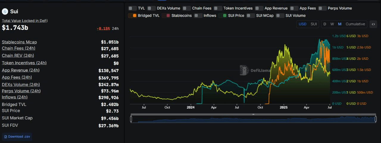This screenshot has height=143, width=381.
Task: Click the 2024 x-axis label
Action: pyautogui.click(x=190, y=107)
